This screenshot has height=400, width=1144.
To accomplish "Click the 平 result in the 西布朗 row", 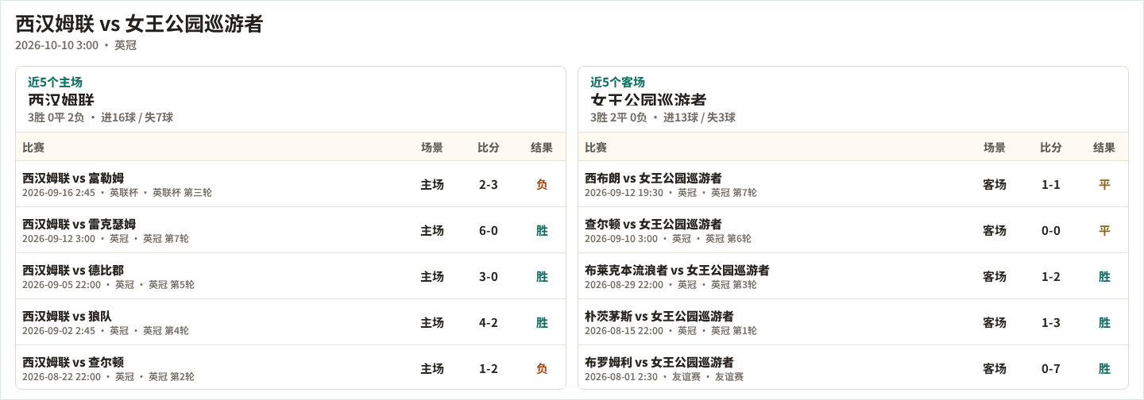I will pos(1104,185).
